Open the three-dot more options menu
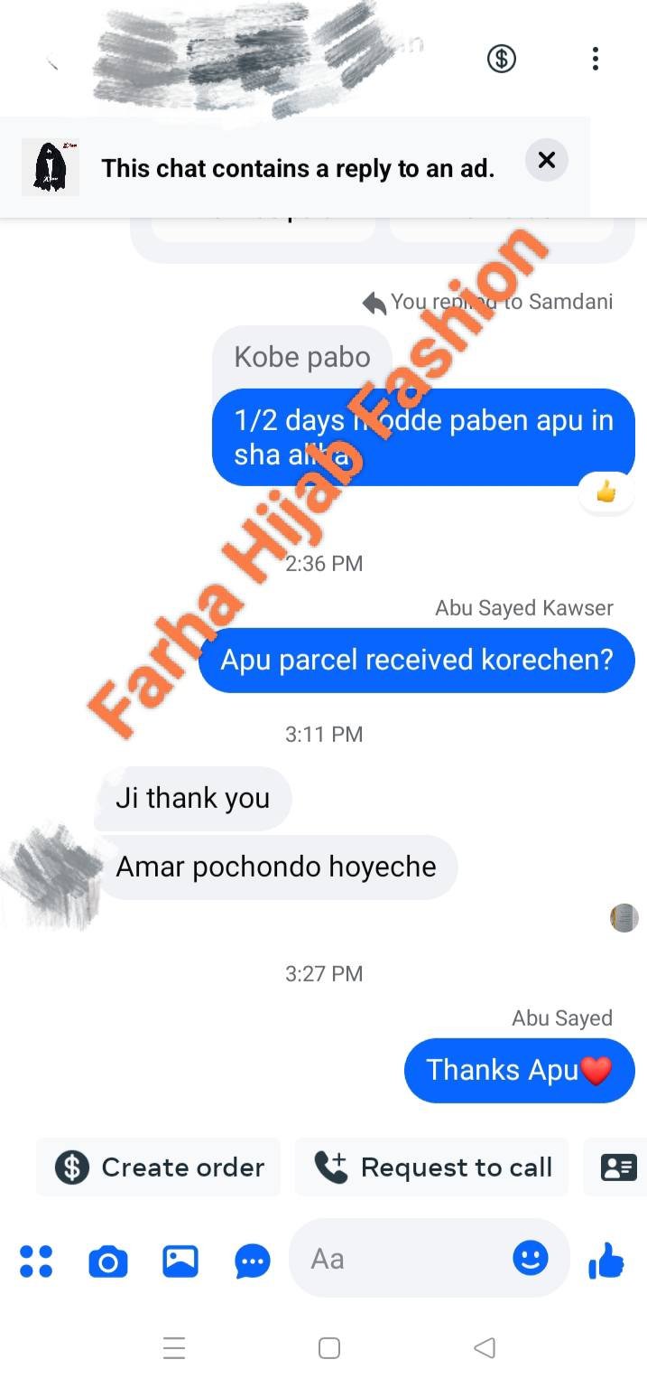The width and height of the screenshot is (647, 1388). [x=595, y=60]
